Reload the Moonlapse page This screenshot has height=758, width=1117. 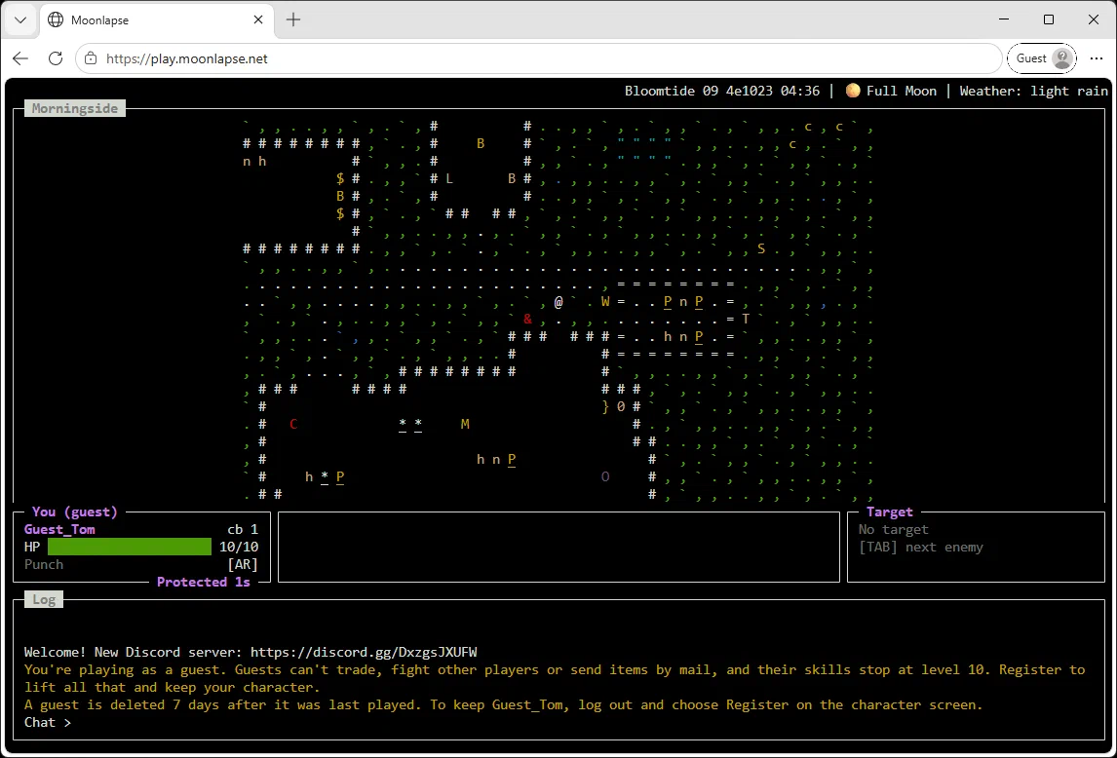pos(56,58)
